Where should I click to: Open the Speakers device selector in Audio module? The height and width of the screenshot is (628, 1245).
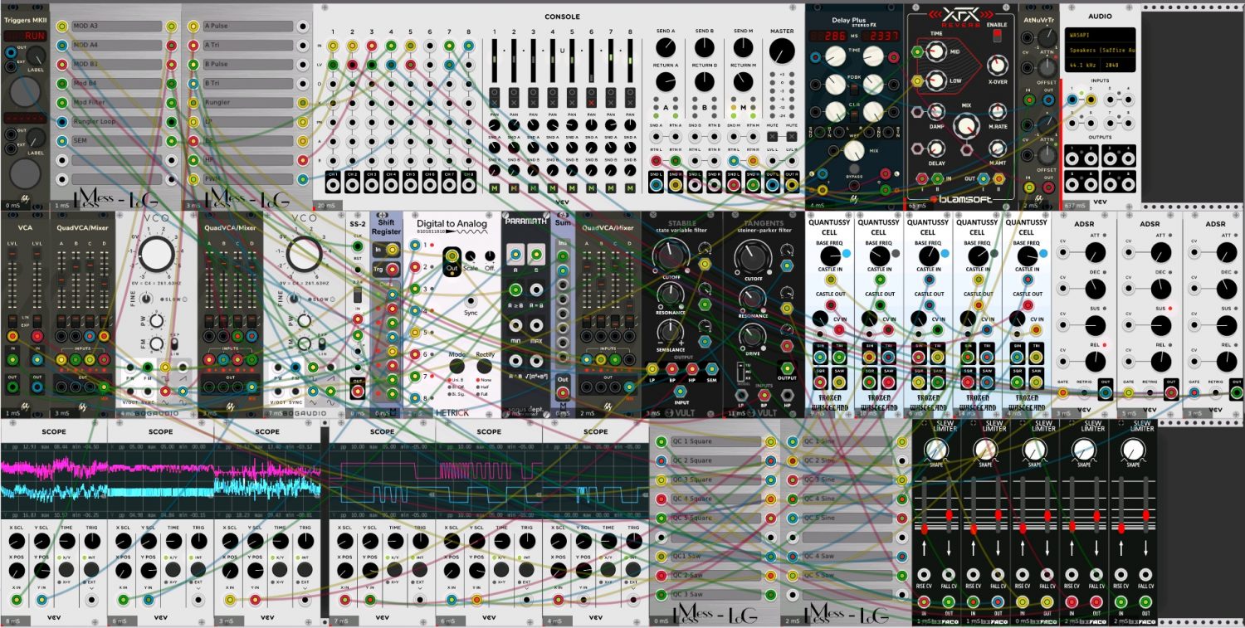pos(1101,50)
